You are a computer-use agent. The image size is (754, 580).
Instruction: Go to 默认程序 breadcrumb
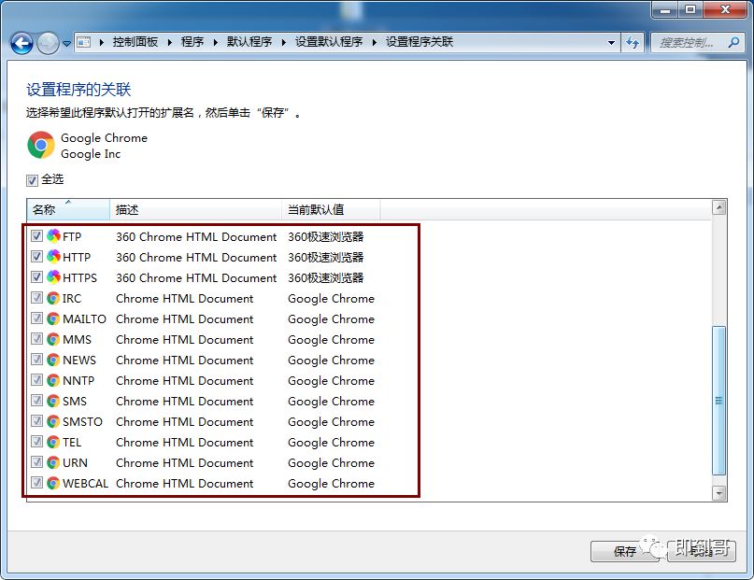click(x=249, y=42)
